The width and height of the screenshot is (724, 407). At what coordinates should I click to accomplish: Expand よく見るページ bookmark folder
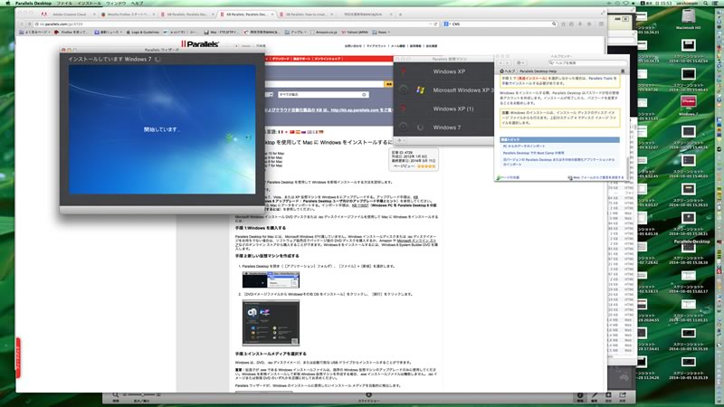click(34, 33)
